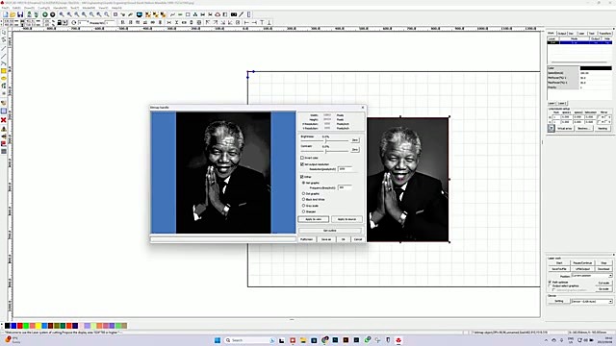Image resolution: width=616 pixels, height=346 pixels.
Task: Toggle the Set output resolution checkbox
Action: point(302,164)
